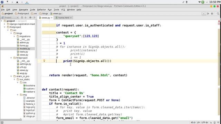Select settings.py in the project tree
This screenshot has height=124, width=221.
[24, 64]
